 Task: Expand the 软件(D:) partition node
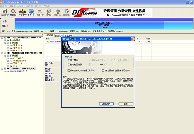(x=8, y=45)
